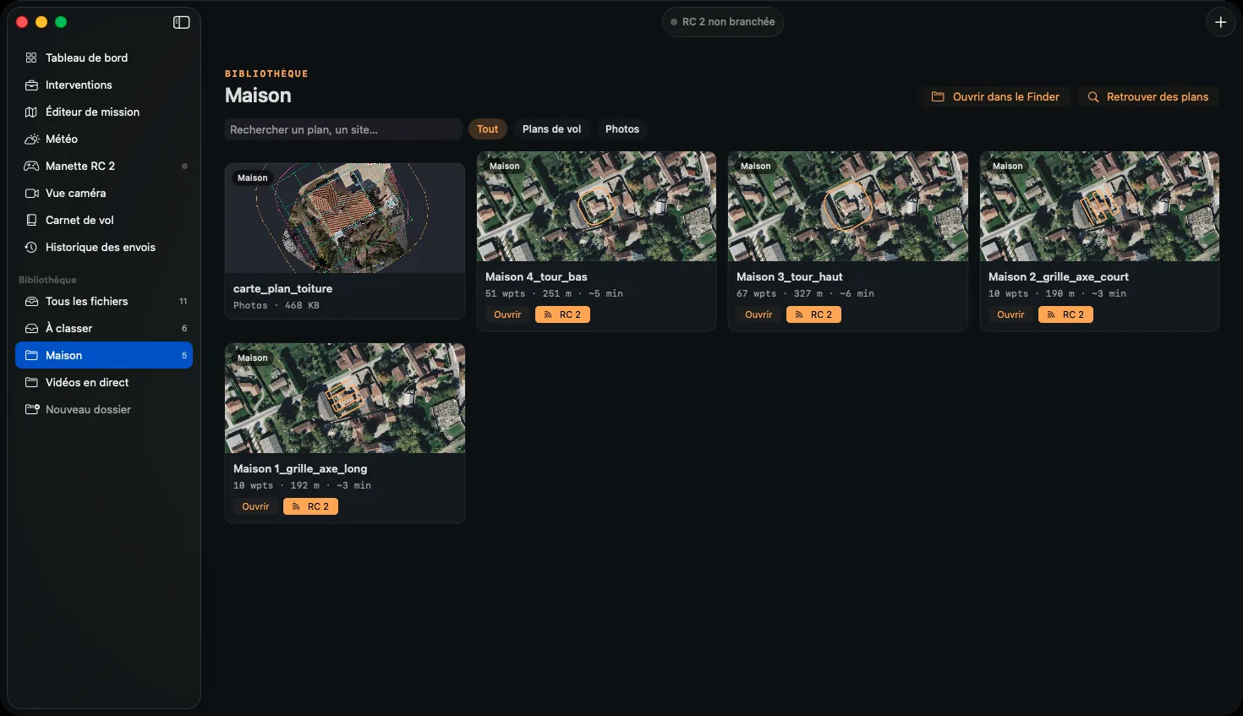Click Ouvrir on Maison 1_grille_axe_long
1243x716 pixels.
255,506
